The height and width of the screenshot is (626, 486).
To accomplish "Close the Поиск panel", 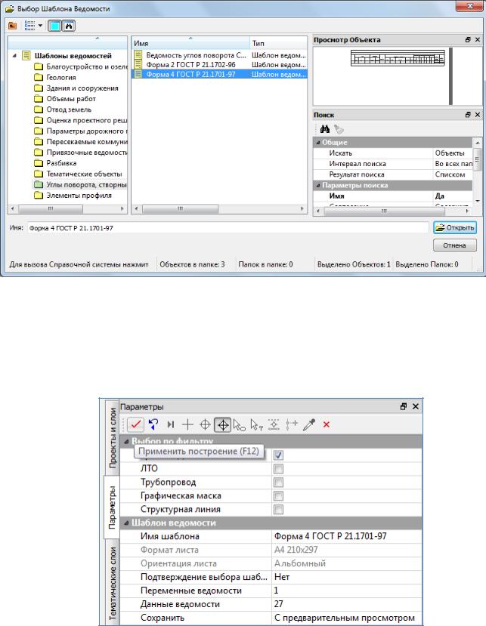I will (x=478, y=115).
